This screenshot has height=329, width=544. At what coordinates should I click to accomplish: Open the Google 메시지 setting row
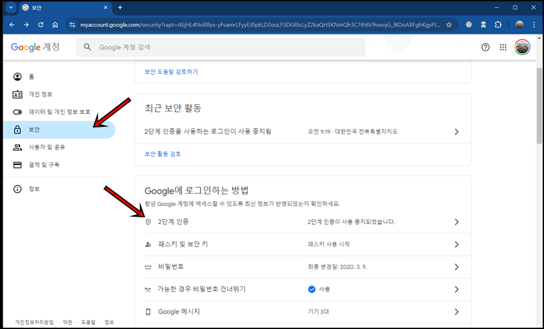pos(303,312)
